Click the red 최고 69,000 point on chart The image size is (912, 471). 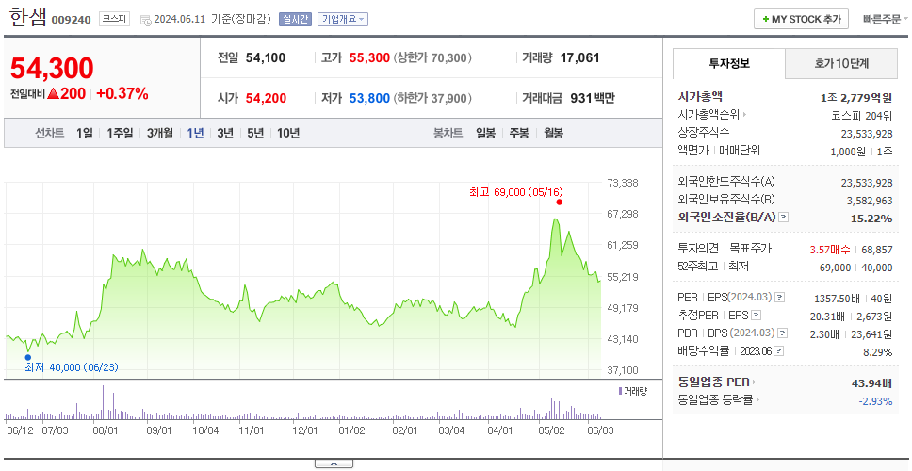(559, 202)
